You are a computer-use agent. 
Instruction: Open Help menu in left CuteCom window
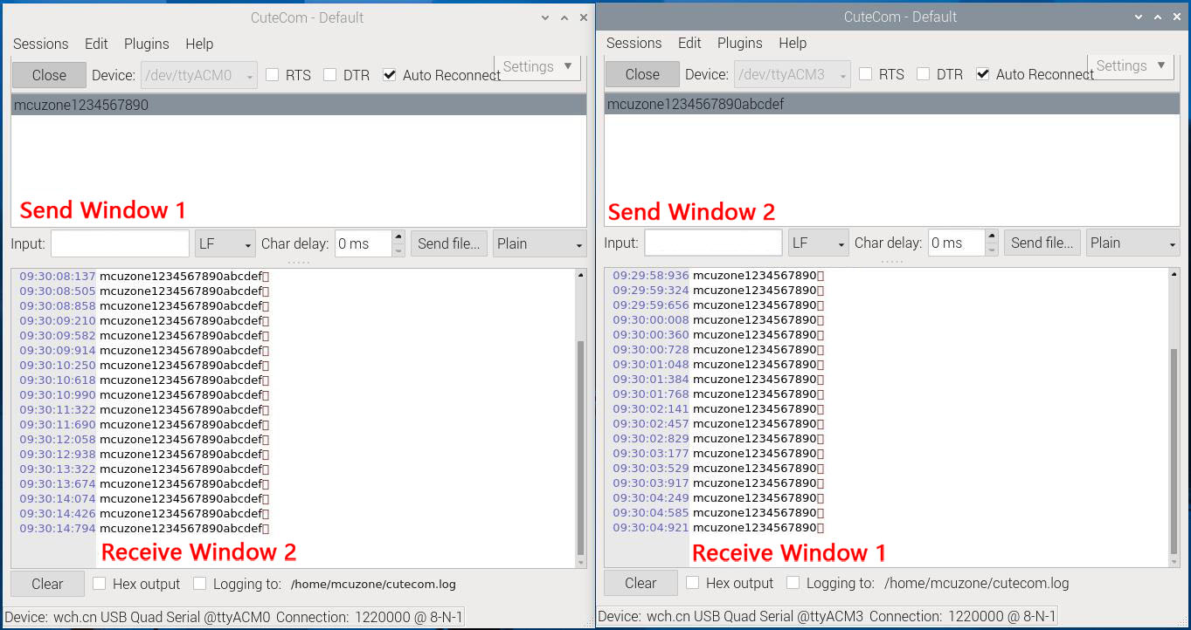tap(199, 44)
